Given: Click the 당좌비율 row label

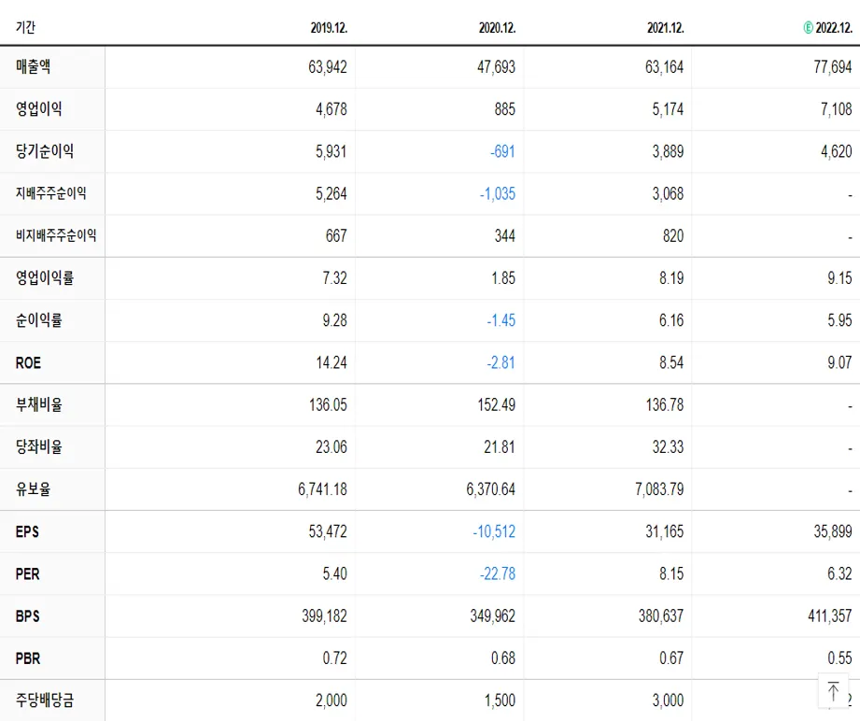Looking at the screenshot, I should coord(39,446).
